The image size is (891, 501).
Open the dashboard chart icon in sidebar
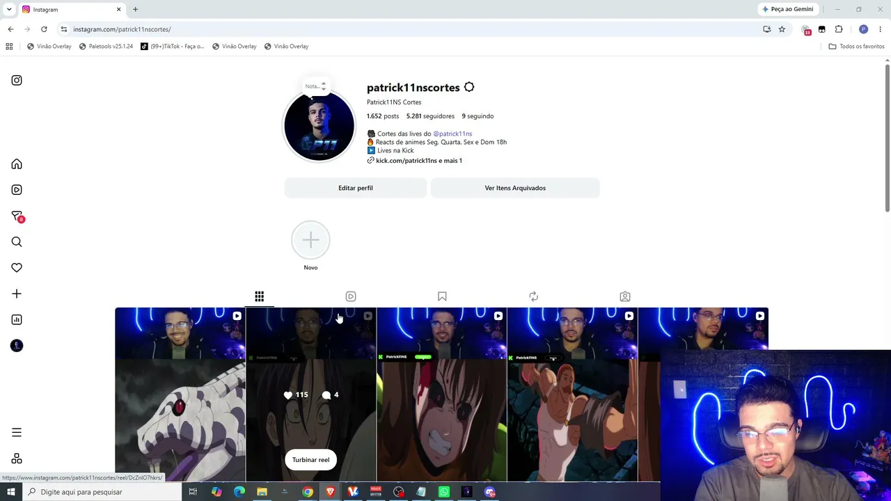[x=17, y=320]
